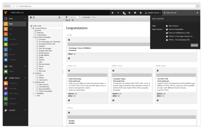Image resolution: width=203 pixels, height=129 pixels.
Task: Open the List module icon
Action: click(6, 34)
